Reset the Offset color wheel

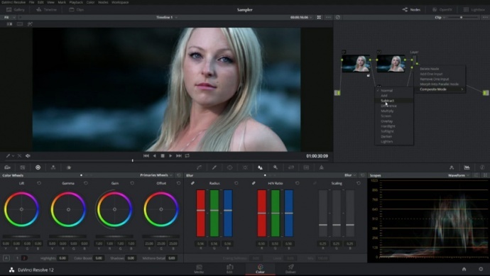click(x=178, y=183)
